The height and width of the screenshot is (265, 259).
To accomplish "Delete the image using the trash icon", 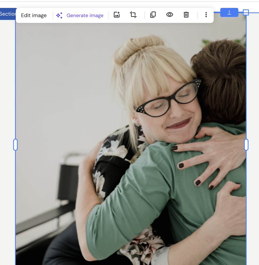I will pyautogui.click(x=186, y=15).
